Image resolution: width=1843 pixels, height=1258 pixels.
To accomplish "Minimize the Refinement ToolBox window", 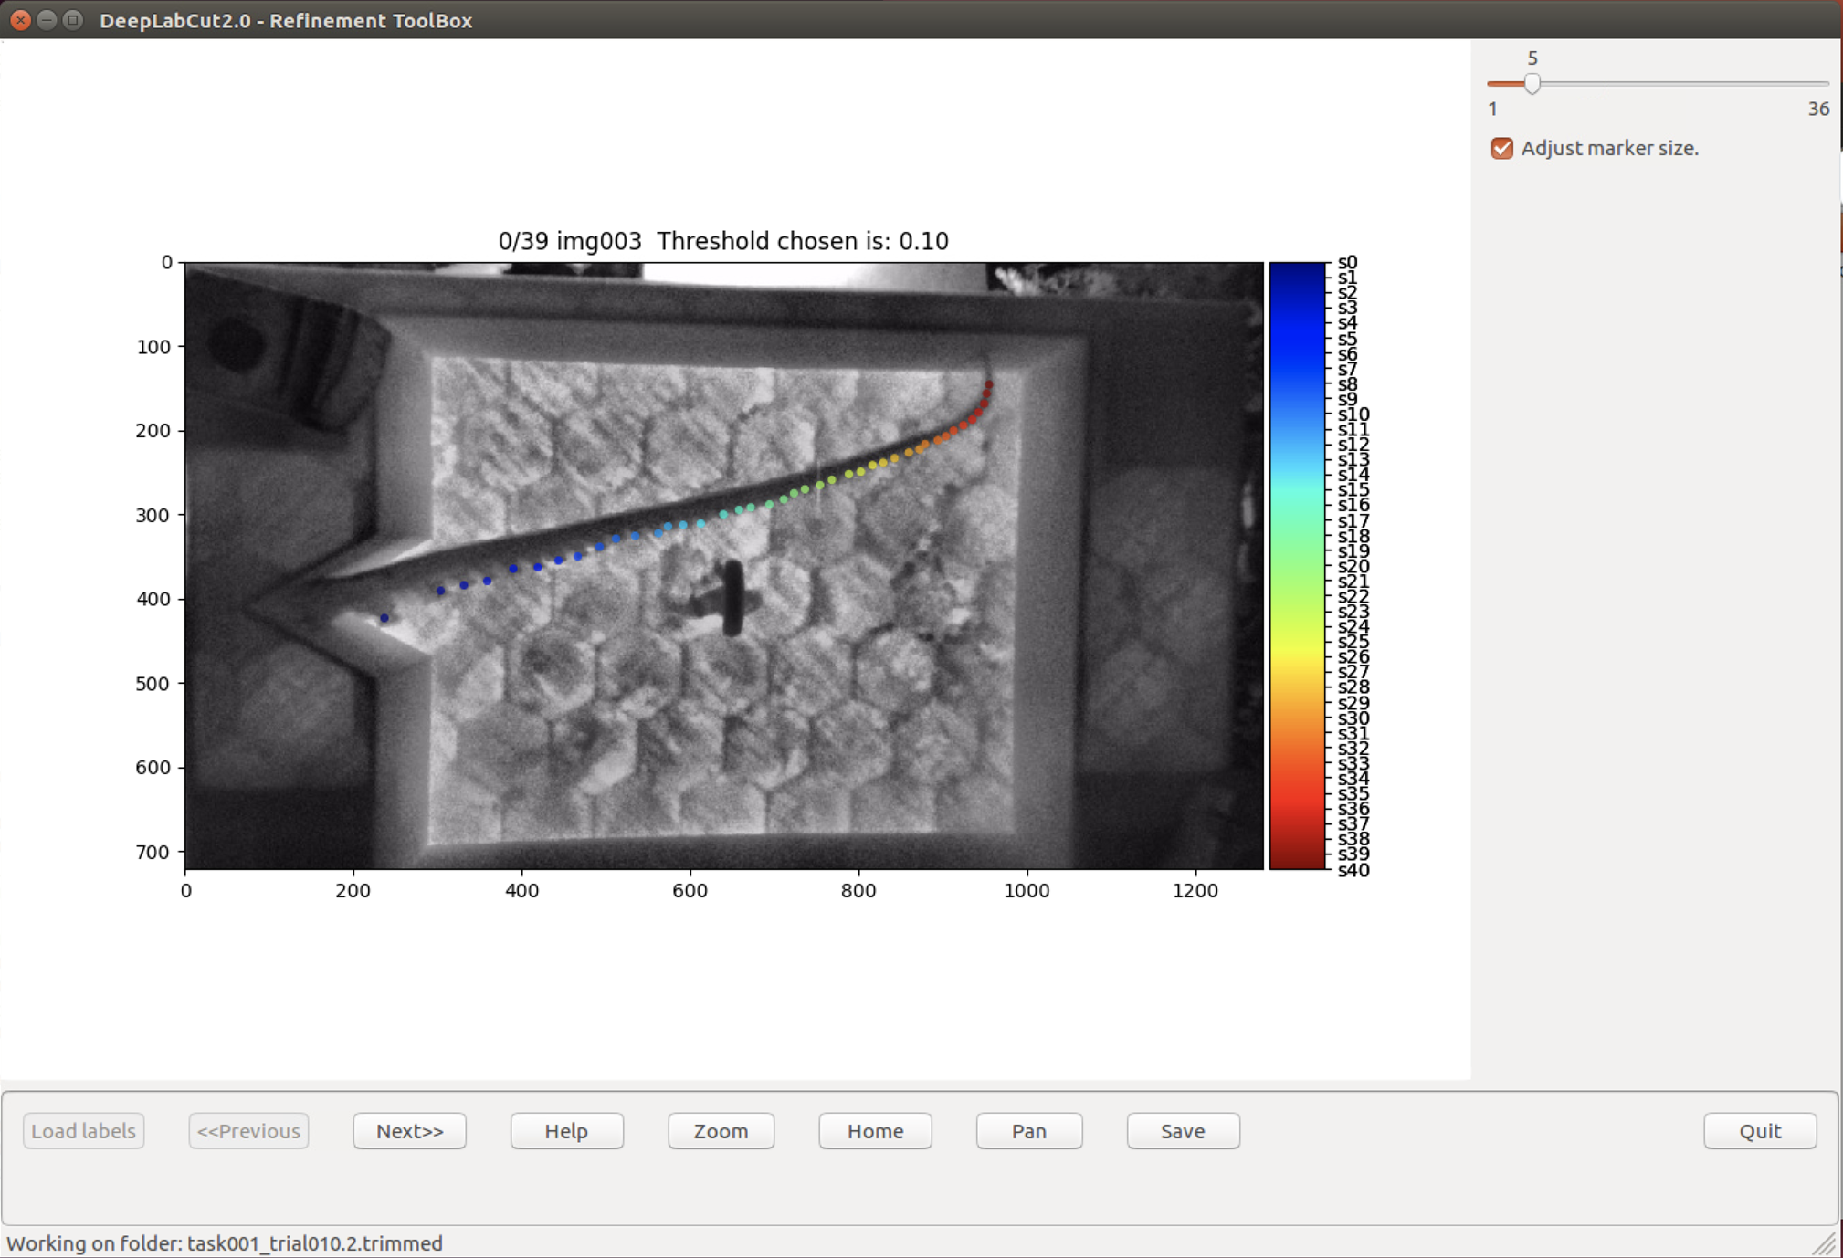I will pos(47,19).
